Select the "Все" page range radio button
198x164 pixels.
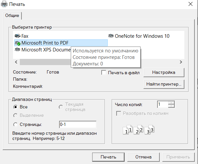(x=15, y=107)
